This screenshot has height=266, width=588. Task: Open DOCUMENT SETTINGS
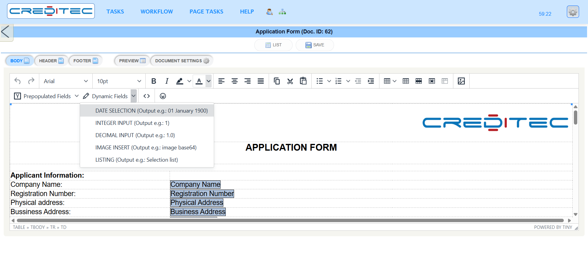(182, 61)
